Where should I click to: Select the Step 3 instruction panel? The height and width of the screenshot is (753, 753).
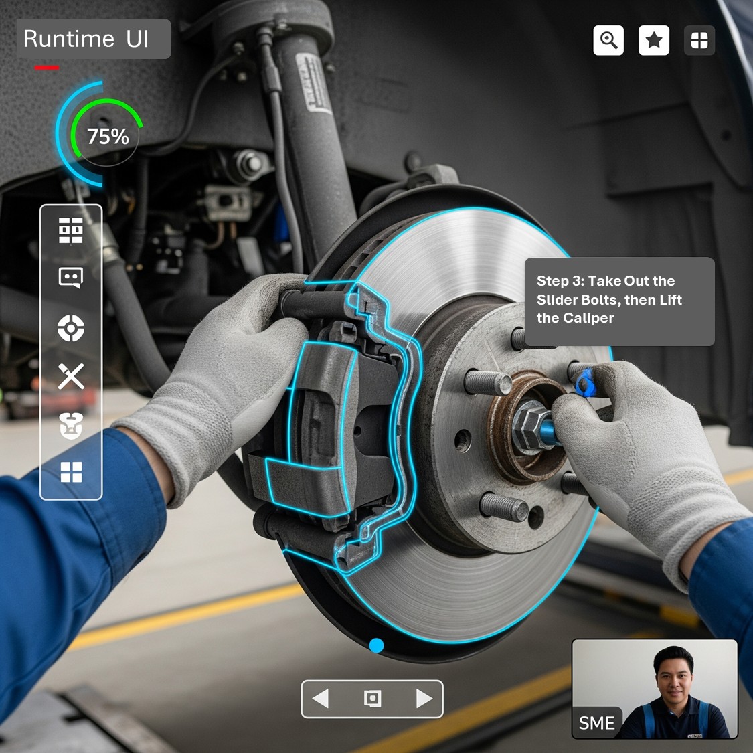click(619, 301)
